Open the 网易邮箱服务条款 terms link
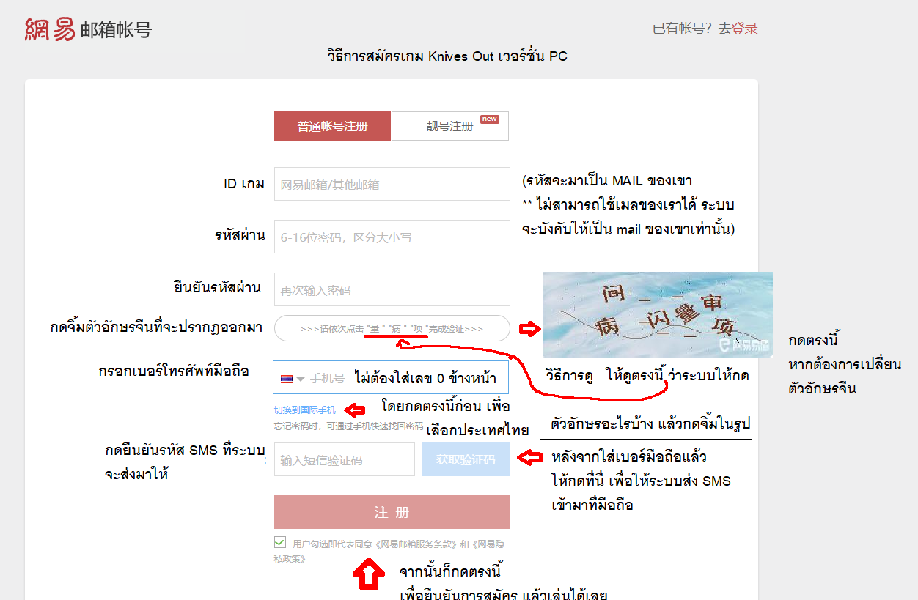Image resolution: width=918 pixels, height=600 pixels. pyautogui.click(x=416, y=544)
